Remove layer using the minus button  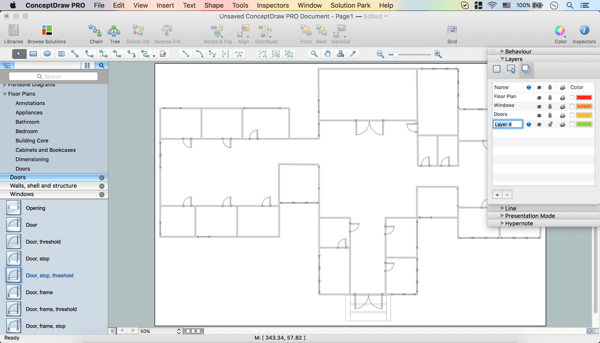click(507, 195)
